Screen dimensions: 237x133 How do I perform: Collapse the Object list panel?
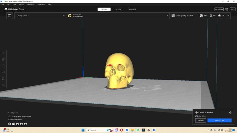[x=9, y=113]
